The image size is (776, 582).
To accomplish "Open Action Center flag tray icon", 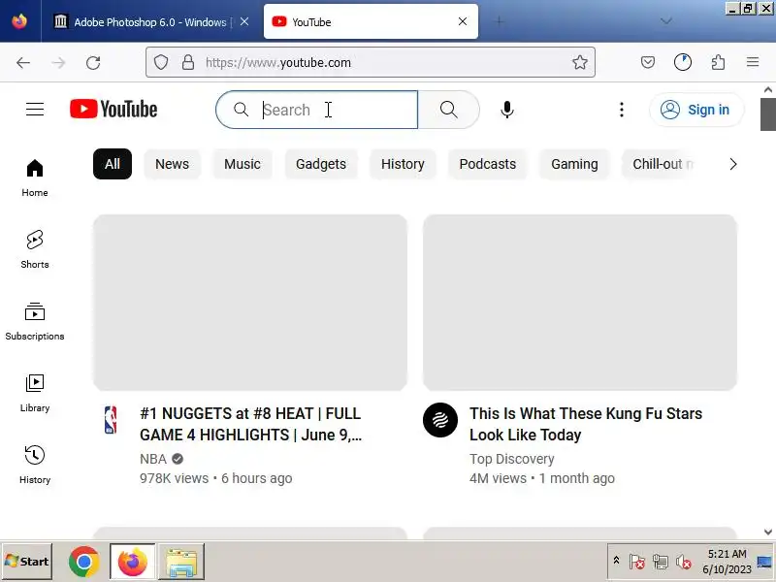I will click(637, 562).
